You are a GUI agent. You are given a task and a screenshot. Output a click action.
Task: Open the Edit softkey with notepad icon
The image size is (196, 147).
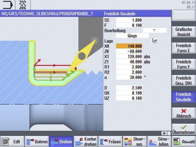pyautogui.click(x=12, y=141)
